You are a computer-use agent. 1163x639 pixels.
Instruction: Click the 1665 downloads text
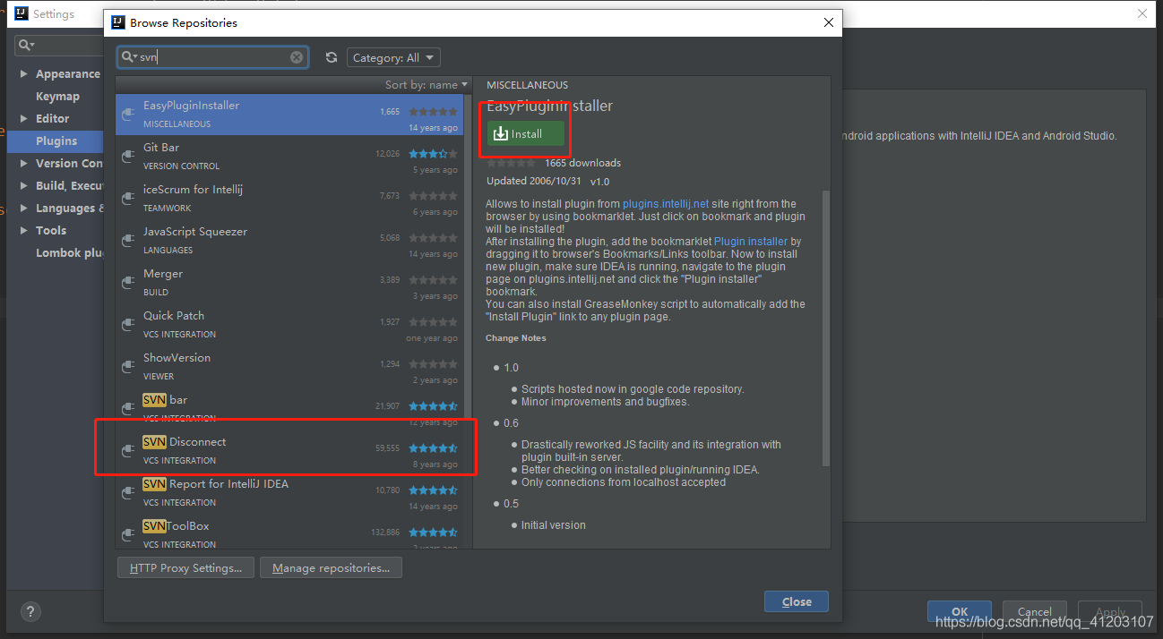tap(582, 163)
